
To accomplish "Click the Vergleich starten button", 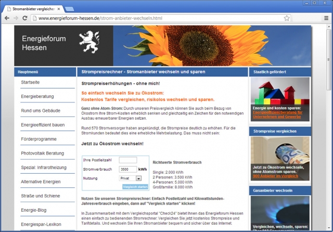I will click(x=135, y=187).
